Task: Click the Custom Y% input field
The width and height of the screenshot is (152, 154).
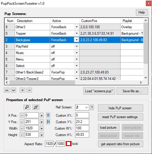Action: coord(82,122)
